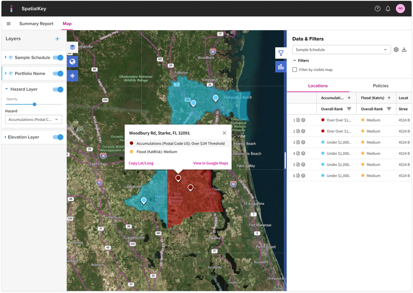Check the Filter by visible map box
This screenshot has height=293, width=413.
295,70
